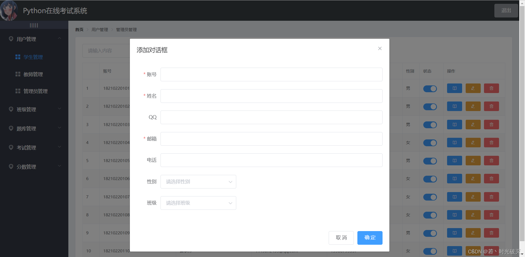525x257 pixels.
Task: Click the view button in row 5
Action: (454, 161)
